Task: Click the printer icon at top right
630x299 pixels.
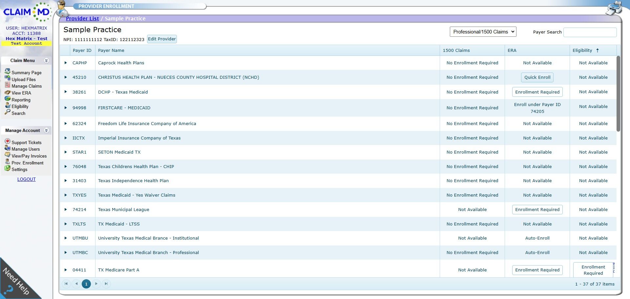Action: pos(614,8)
